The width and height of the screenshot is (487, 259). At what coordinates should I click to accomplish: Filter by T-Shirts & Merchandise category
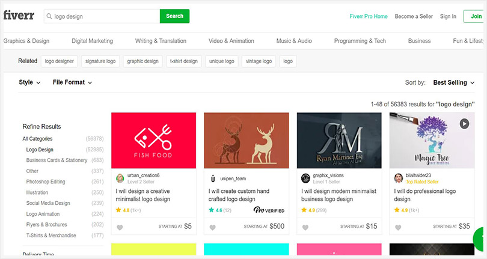(51, 236)
